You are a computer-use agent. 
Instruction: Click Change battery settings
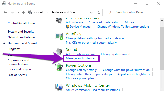point(81,70)
